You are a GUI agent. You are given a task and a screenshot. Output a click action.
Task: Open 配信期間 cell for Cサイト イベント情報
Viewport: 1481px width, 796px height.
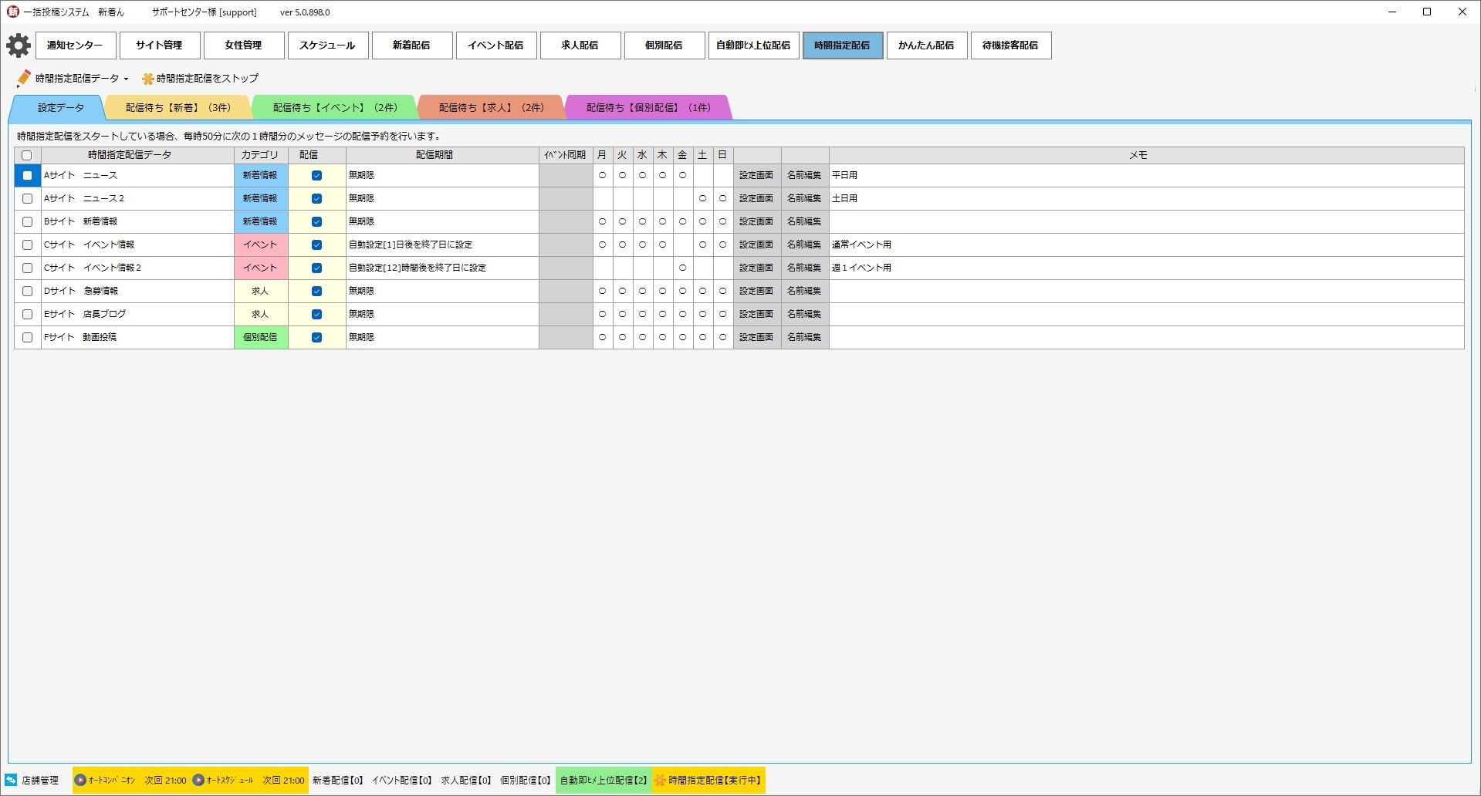click(x=441, y=245)
